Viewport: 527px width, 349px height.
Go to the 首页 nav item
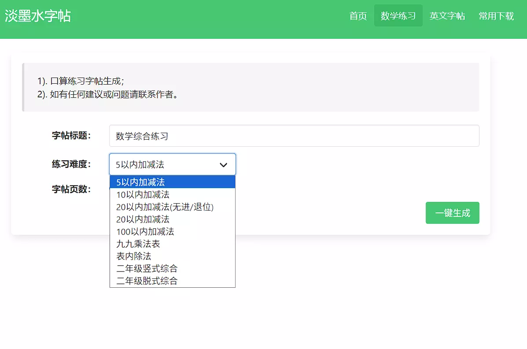(358, 16)
